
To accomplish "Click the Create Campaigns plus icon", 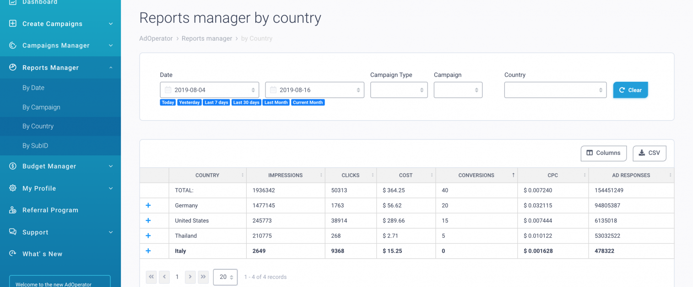I will click(13, 23).
